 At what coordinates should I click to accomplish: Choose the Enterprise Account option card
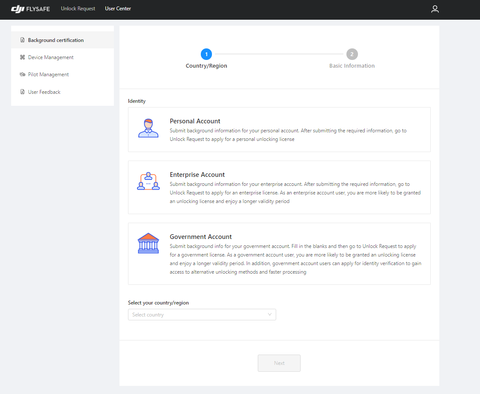pos(279,187)
